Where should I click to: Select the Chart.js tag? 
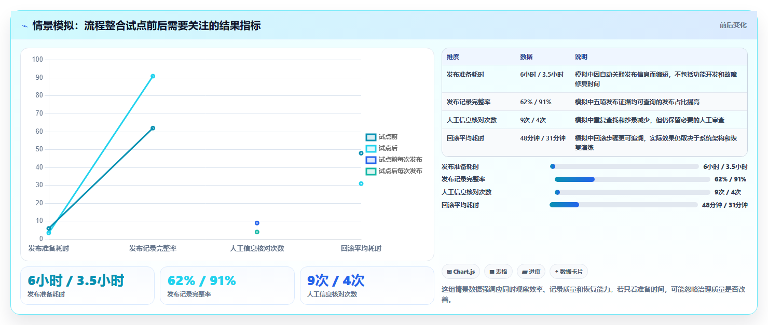461,272
